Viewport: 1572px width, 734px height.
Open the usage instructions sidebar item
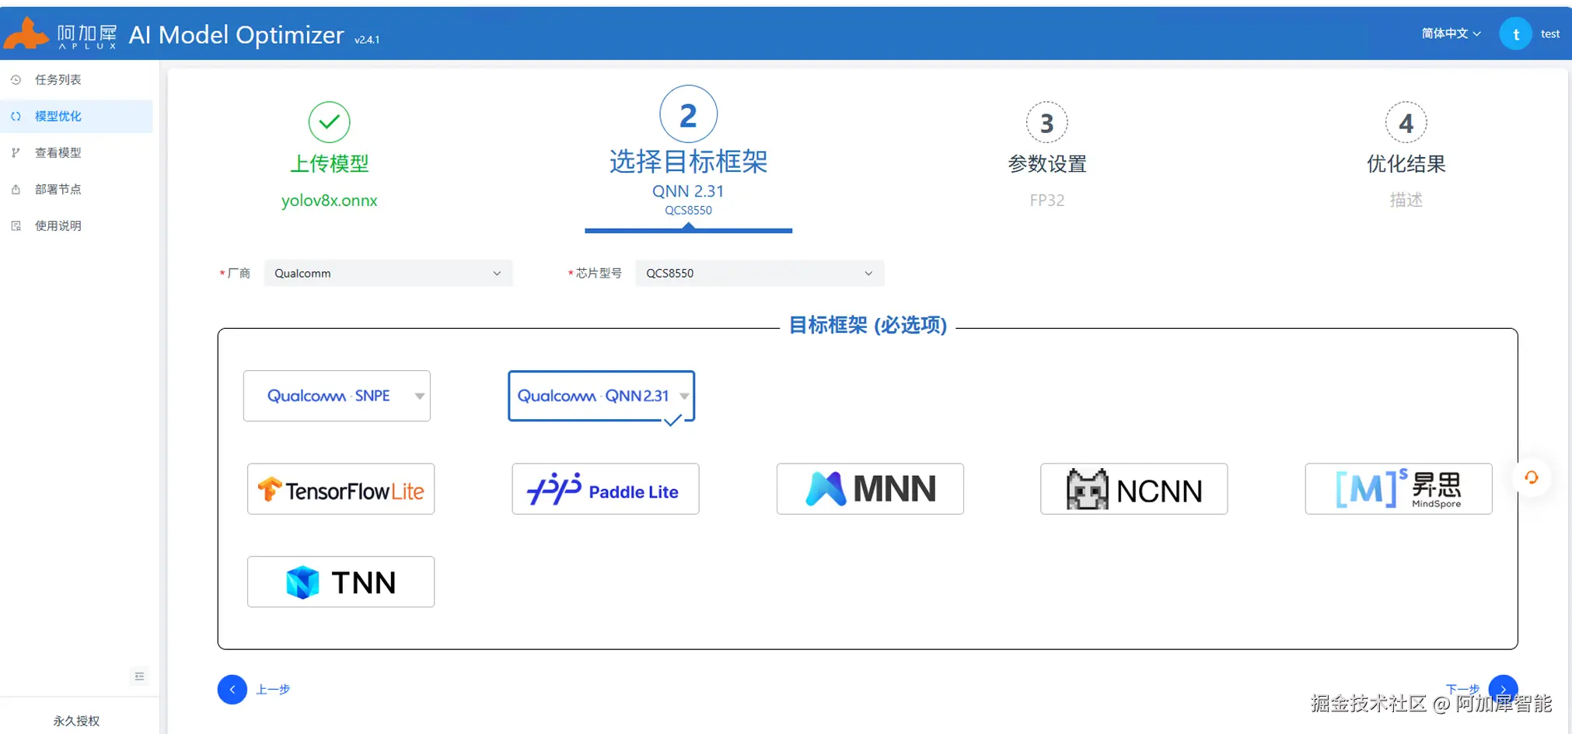tap(76, 225)
